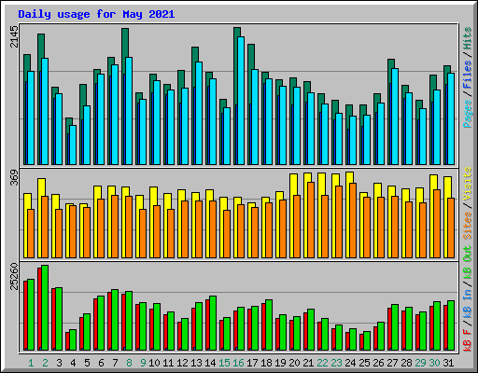The width and height of the screenshot is (478, 373).
Task: Select day 5 on the x-axis
Action: pyautogui.click(x=87, y=363)
